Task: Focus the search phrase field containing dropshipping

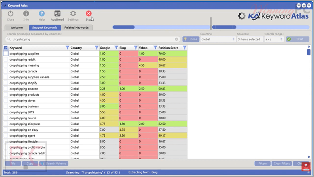Action: [x=93, y=39]
